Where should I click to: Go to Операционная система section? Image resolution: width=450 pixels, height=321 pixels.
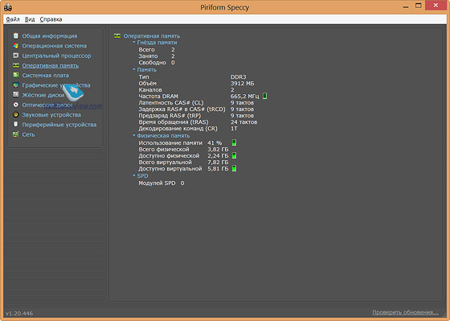55,46
